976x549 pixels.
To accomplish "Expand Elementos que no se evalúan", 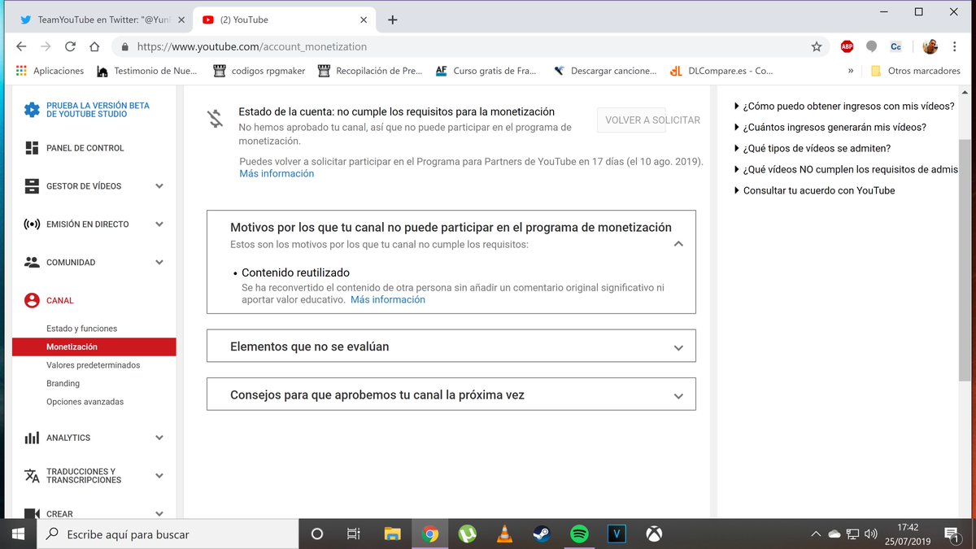I will click(x=678, y=347).
